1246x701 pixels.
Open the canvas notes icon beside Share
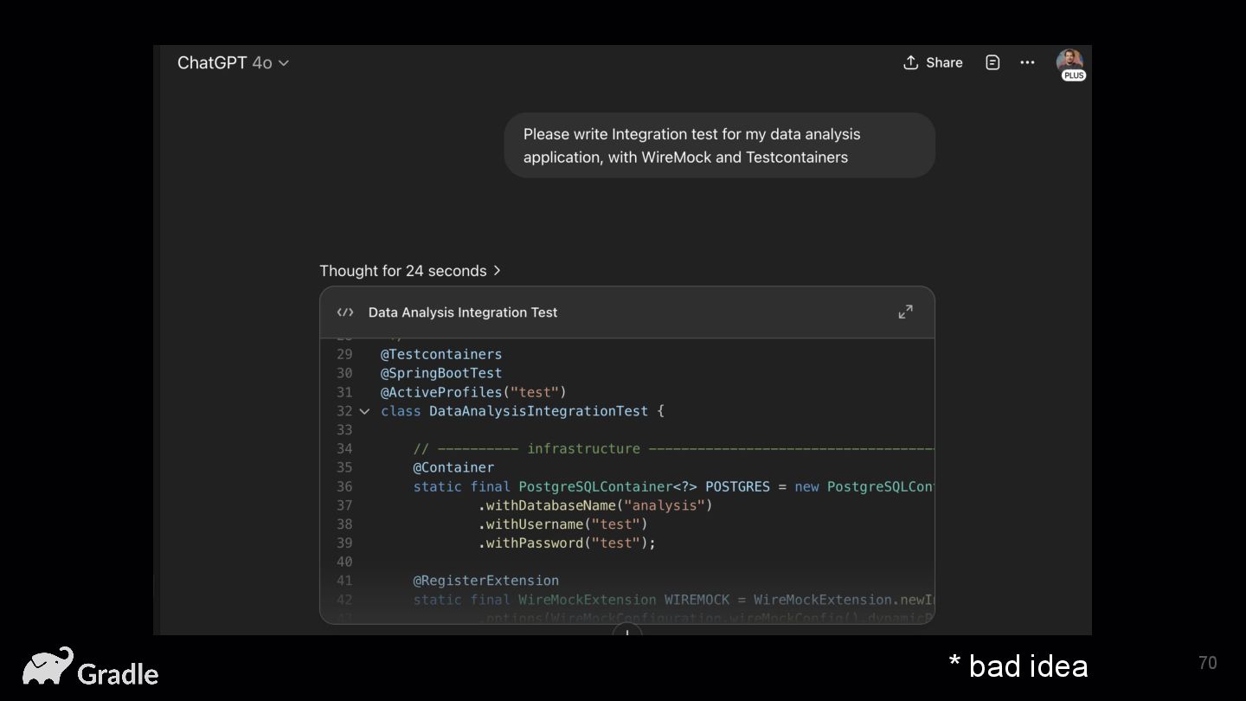pyautogui.click(x=992, y=62)
